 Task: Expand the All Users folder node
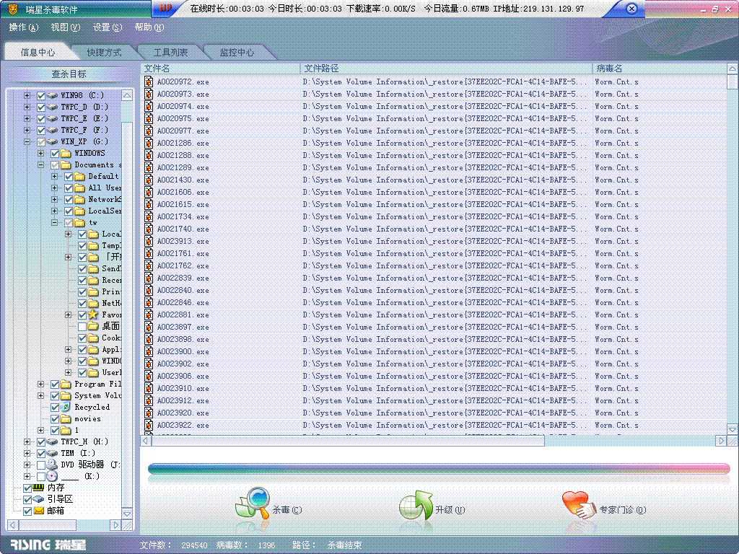pos(54,188)
